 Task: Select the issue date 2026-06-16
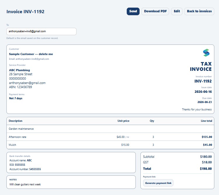pos(203,92)
